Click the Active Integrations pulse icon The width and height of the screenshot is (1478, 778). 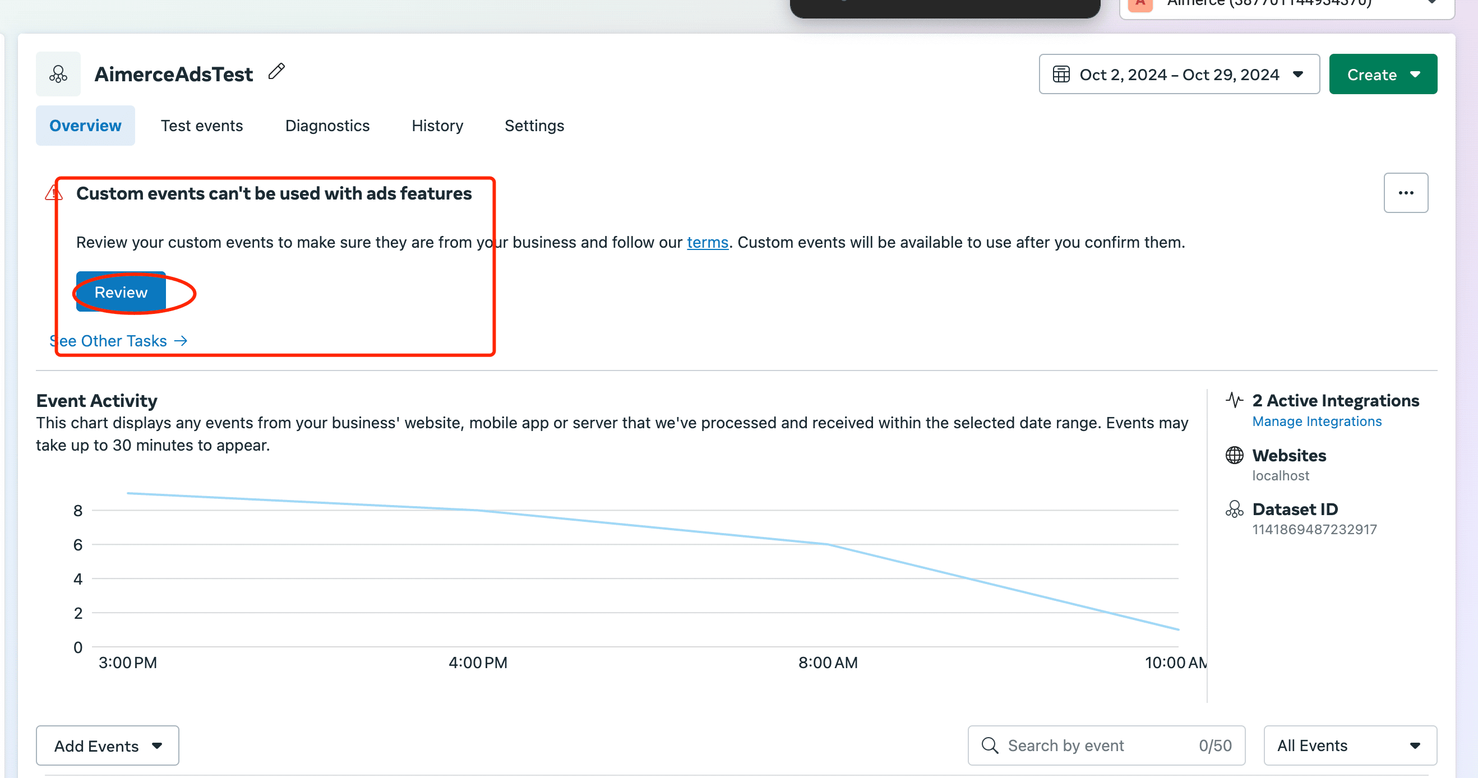click(1234, 400)
